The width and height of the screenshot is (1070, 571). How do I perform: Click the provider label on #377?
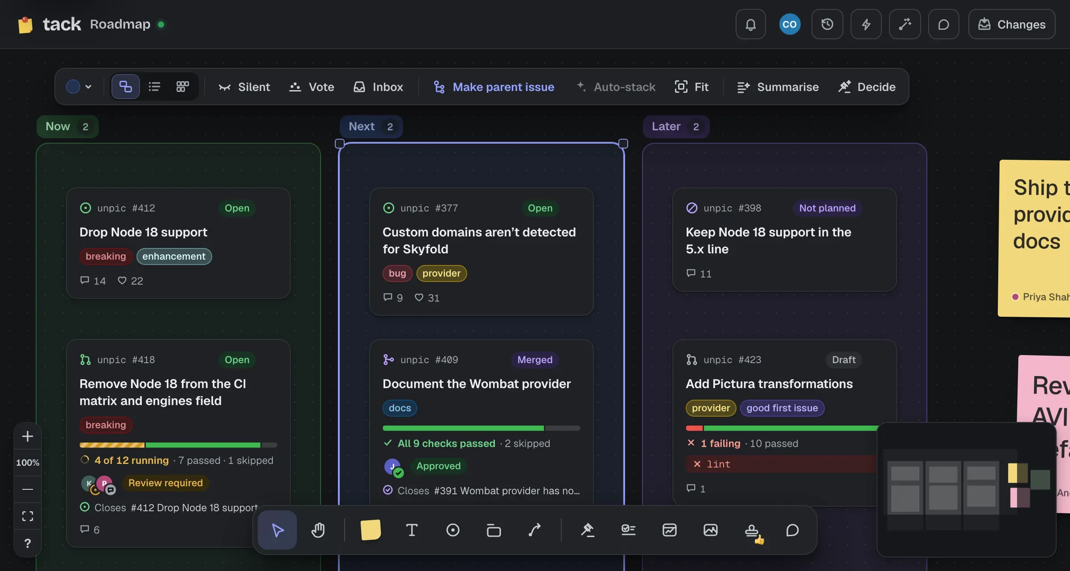click(441, 273)
